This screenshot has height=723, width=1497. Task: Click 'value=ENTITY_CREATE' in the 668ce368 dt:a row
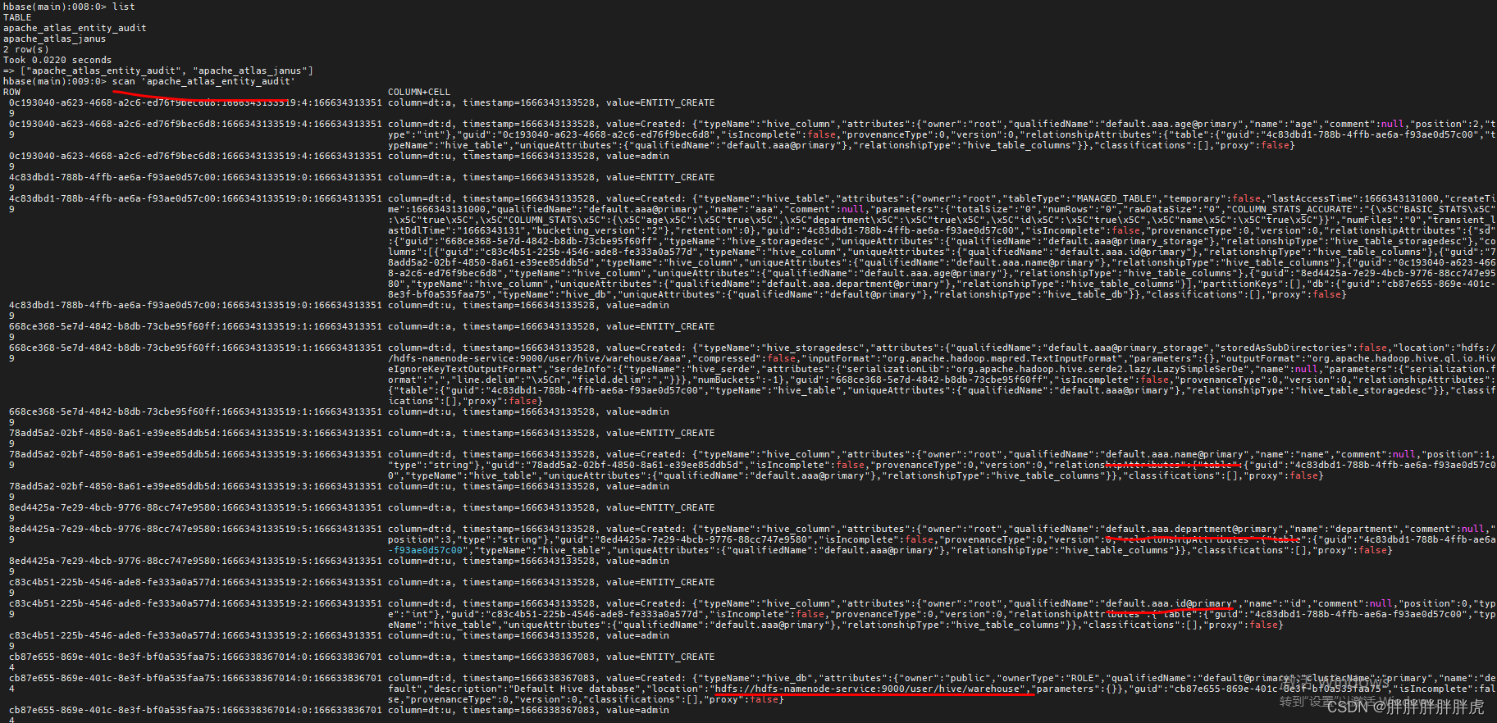coord(660,326)
